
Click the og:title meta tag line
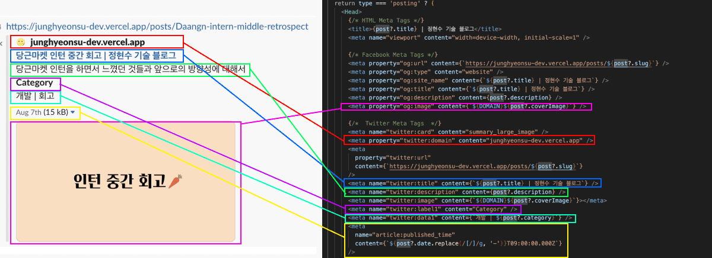(471, 89)
